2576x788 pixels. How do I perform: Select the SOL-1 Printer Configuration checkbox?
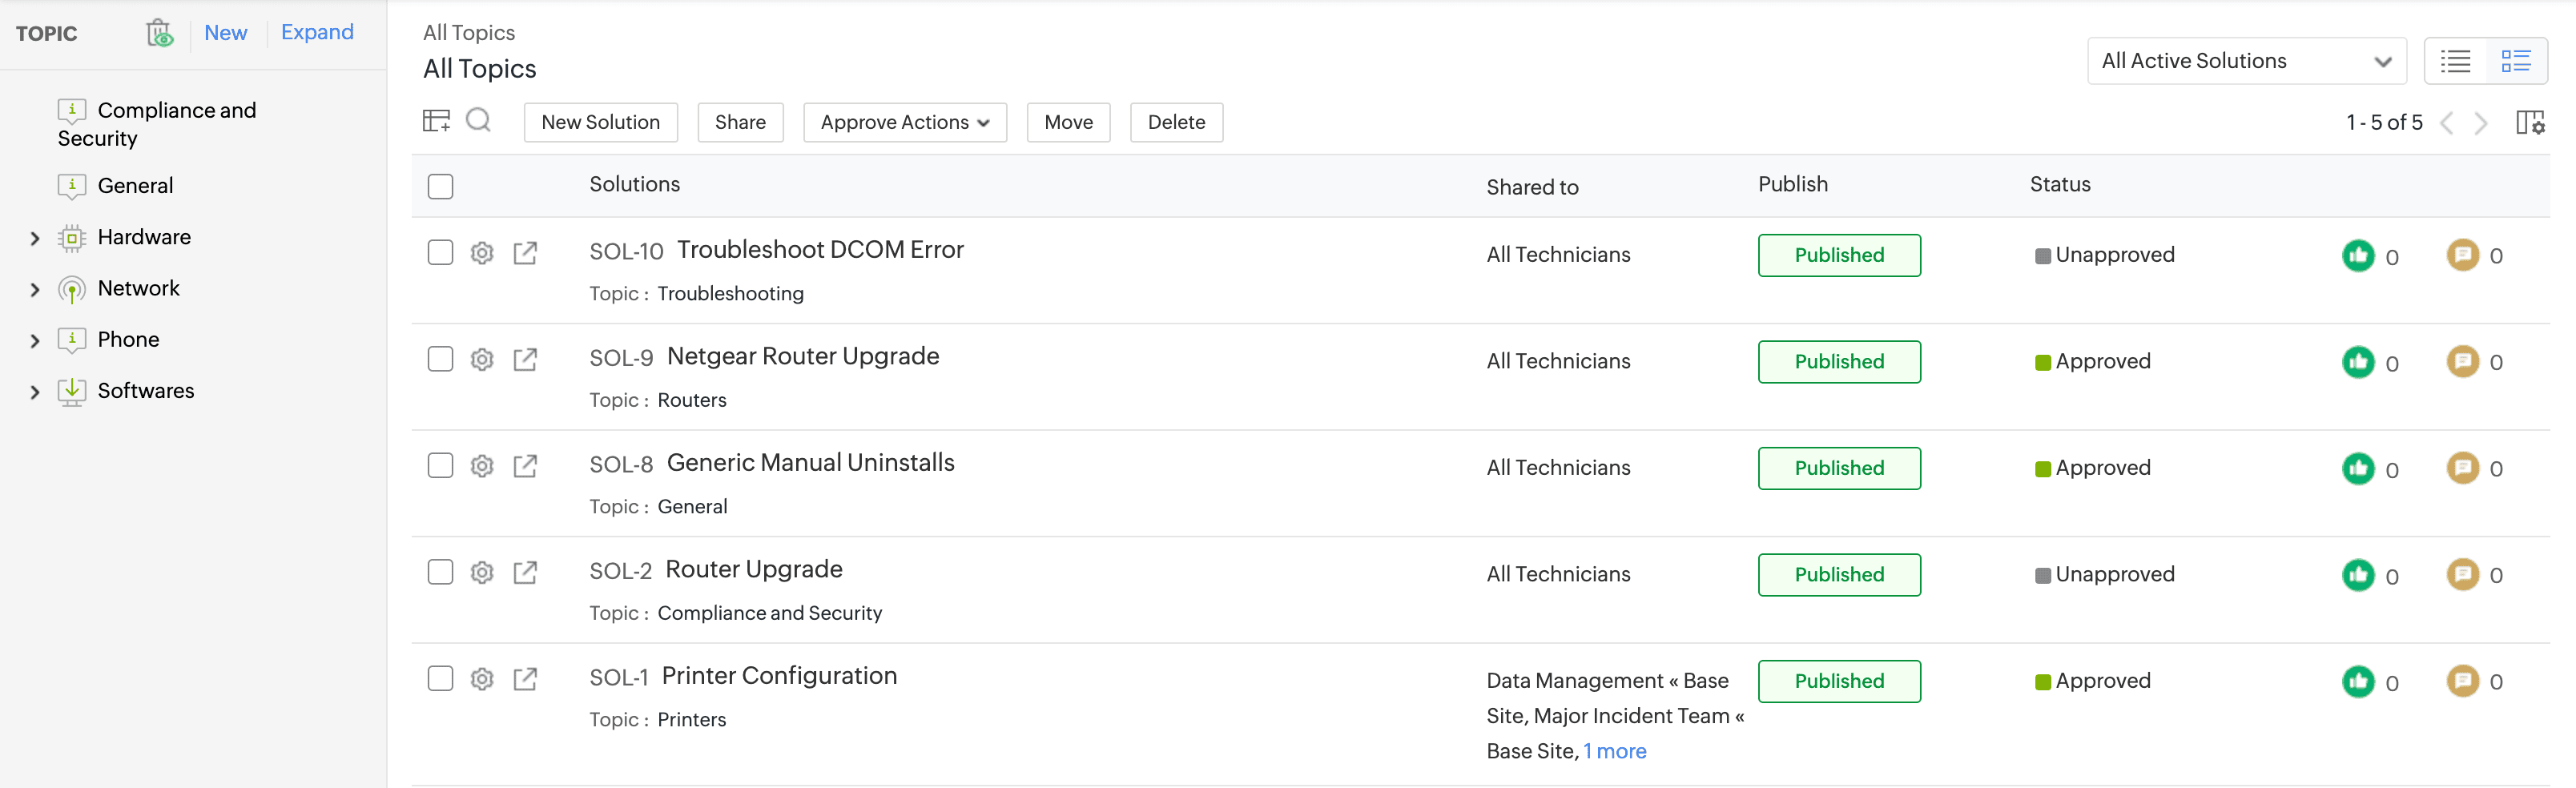pyautogui.click(x=440, y=679)
